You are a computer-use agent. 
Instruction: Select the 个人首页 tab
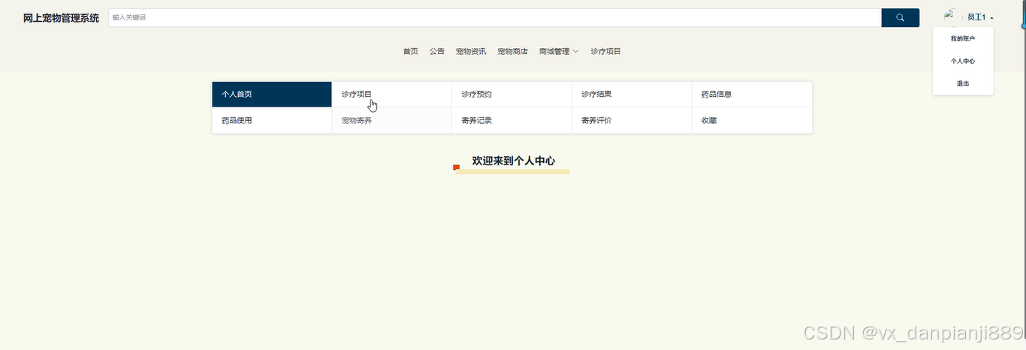[272, 95]
